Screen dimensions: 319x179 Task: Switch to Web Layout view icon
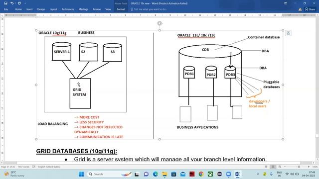[280, 167]
